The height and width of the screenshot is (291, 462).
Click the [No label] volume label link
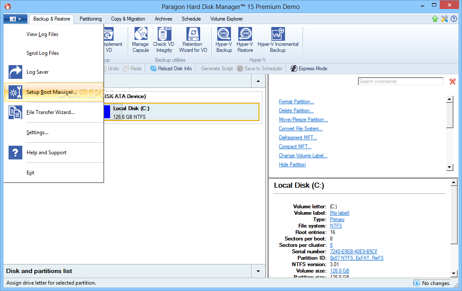pos(339,213)
